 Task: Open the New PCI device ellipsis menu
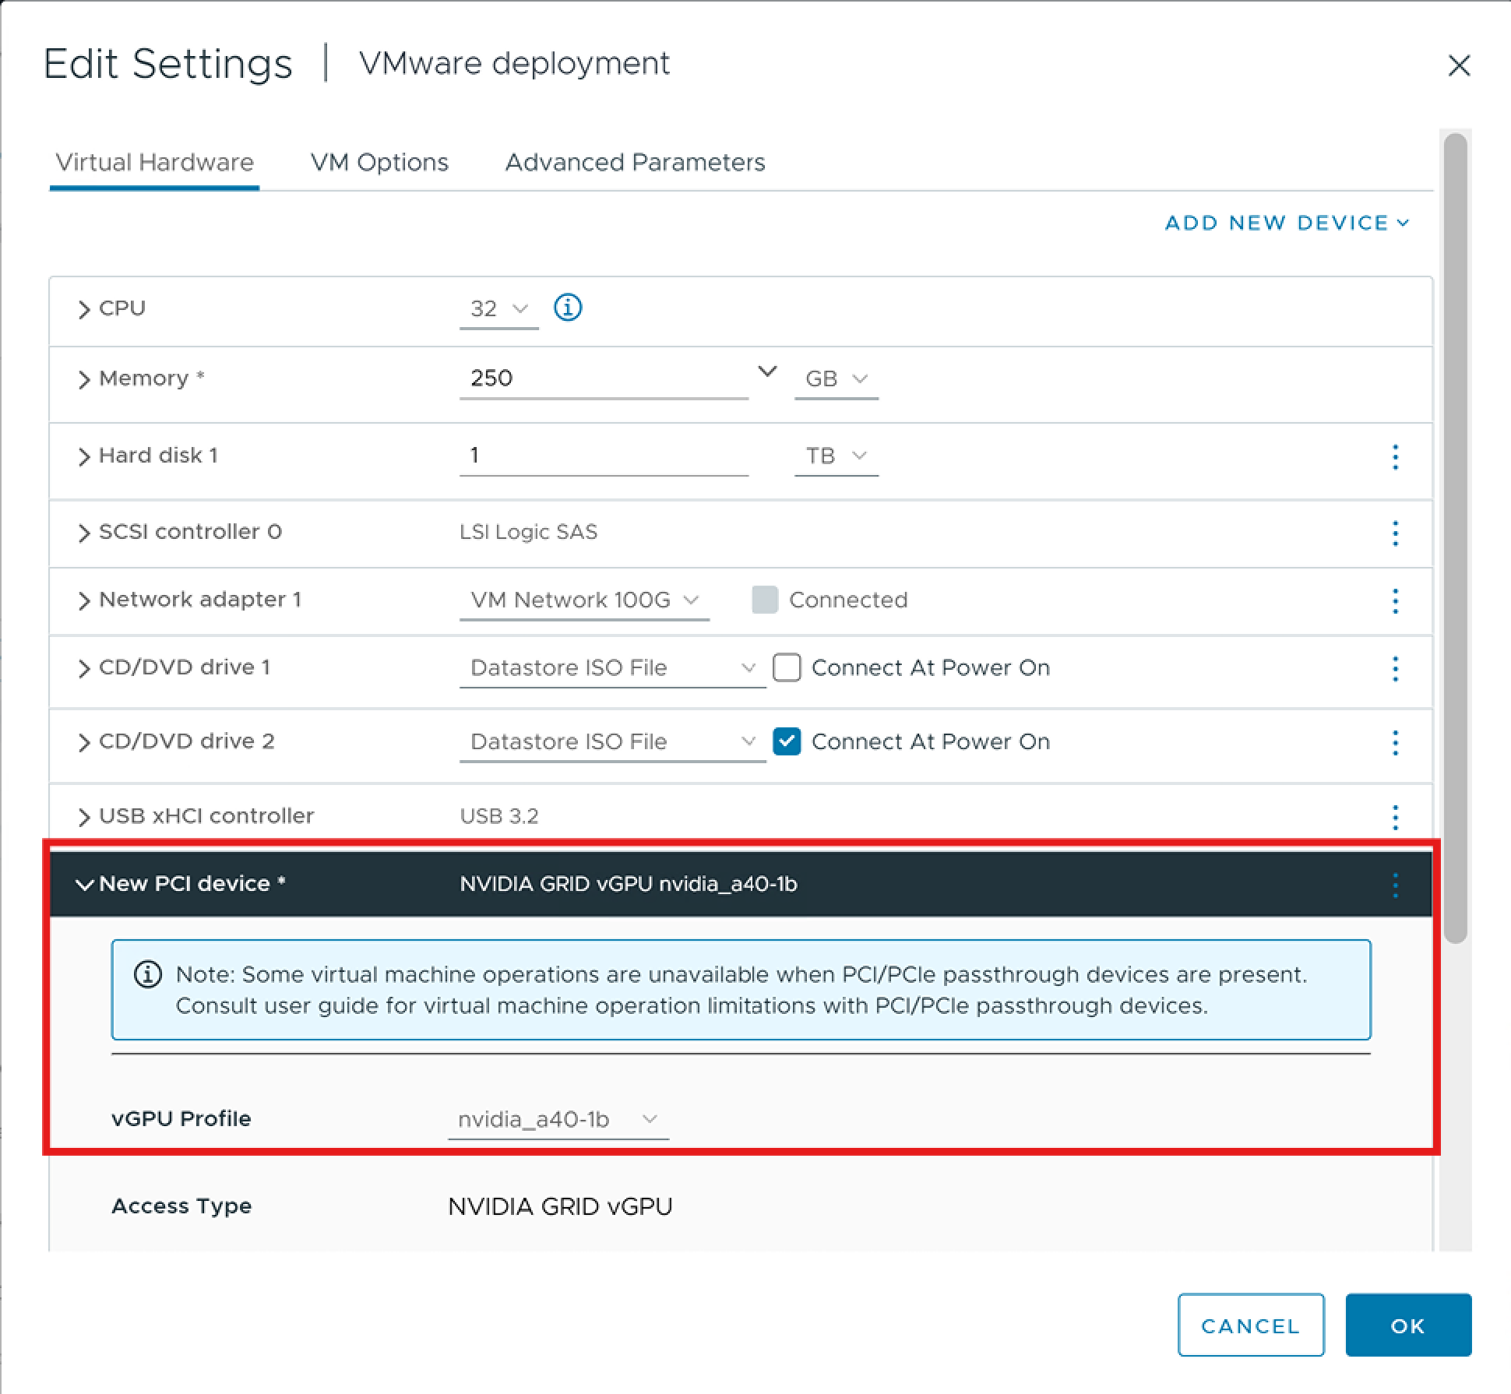[x=1394, y=884]
